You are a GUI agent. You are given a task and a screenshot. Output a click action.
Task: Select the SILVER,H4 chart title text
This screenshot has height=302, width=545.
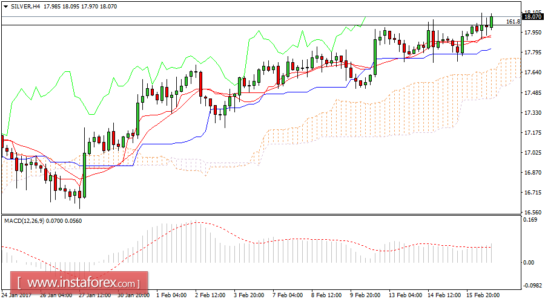tap(25, 7)
